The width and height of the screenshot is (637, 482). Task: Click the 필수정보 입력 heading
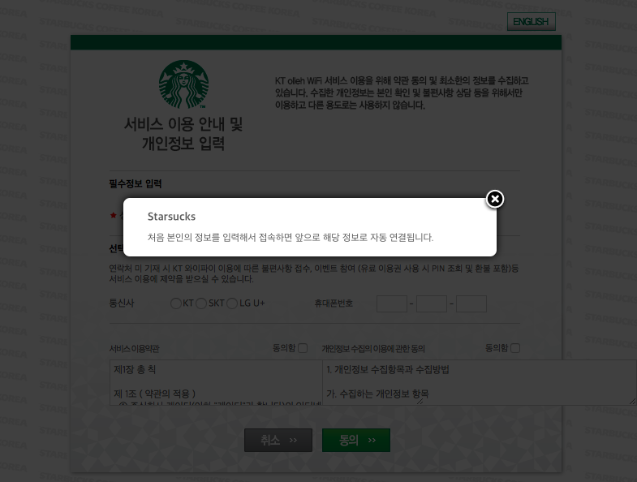(x=136, y=183)
